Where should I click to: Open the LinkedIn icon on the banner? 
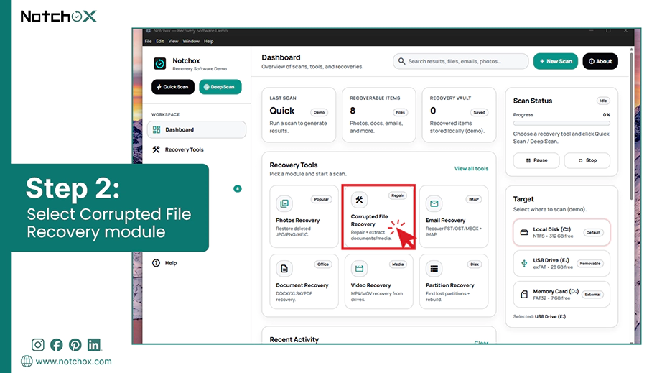pos(94,345)
